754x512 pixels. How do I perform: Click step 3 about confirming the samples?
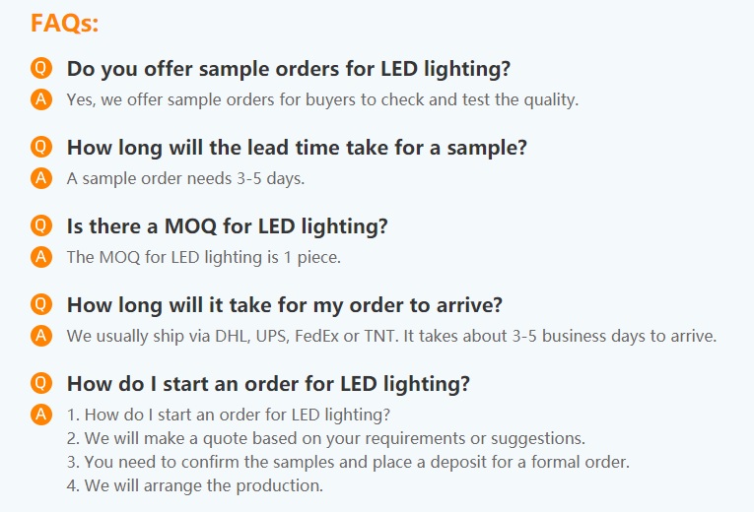coord(348,463)
